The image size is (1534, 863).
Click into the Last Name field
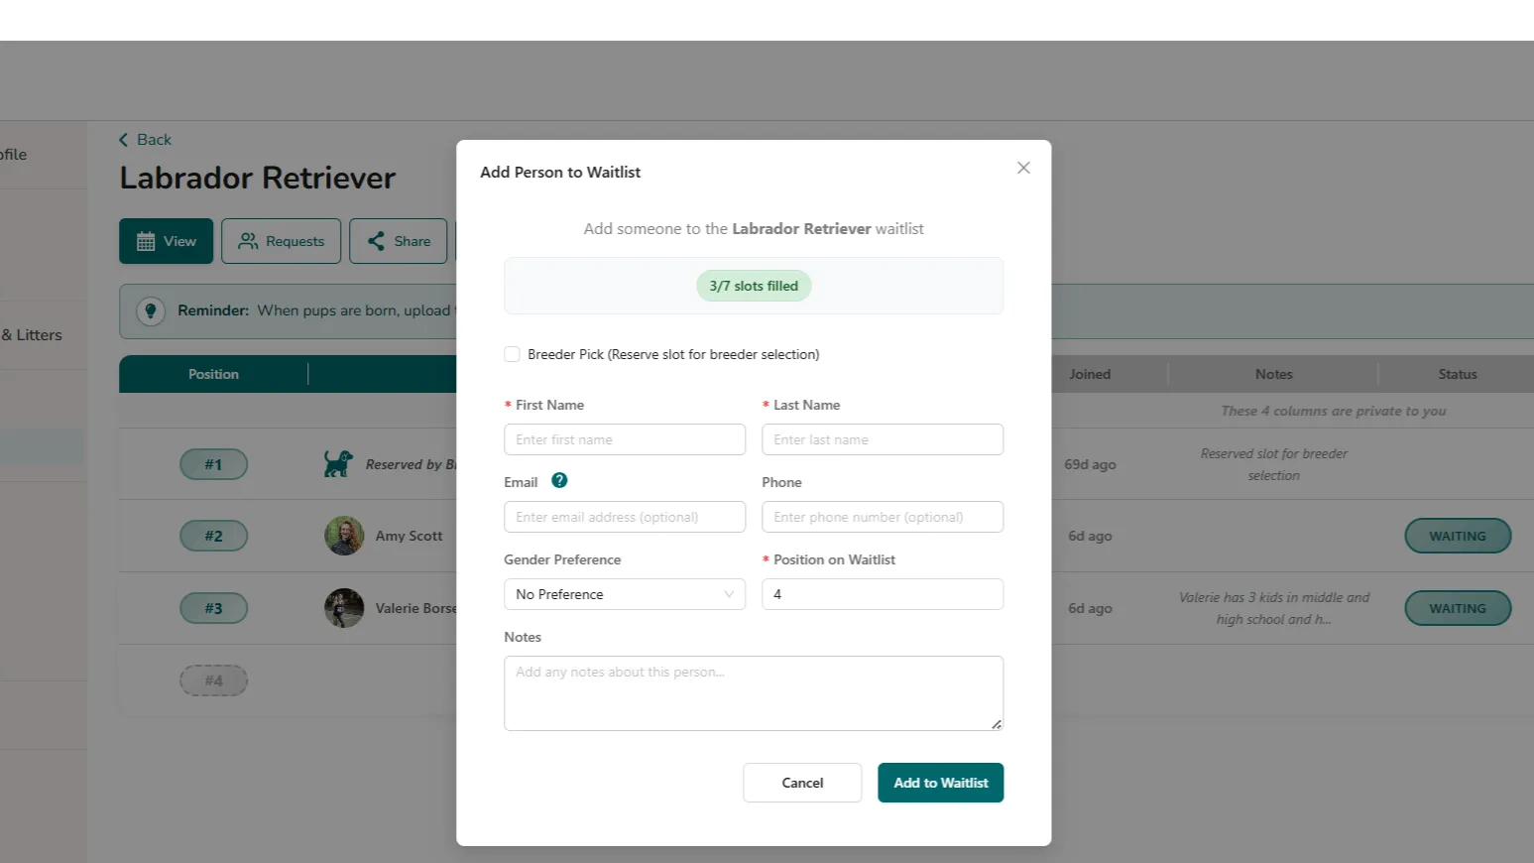click(x=882, y=439)
